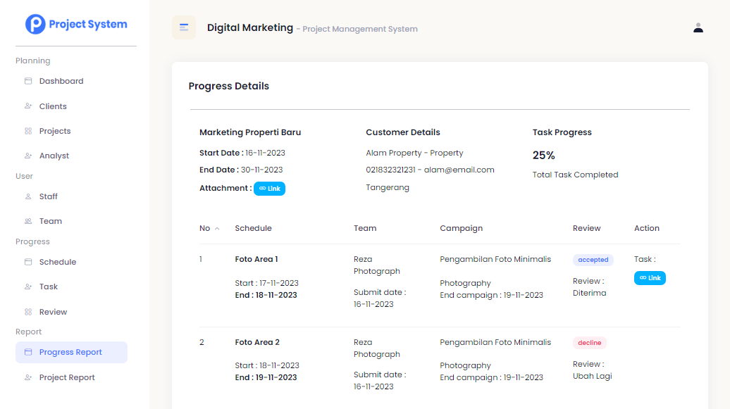730x409 pixels.
Task: Click the Projects grid icon
Action: (x=28, y=131)
